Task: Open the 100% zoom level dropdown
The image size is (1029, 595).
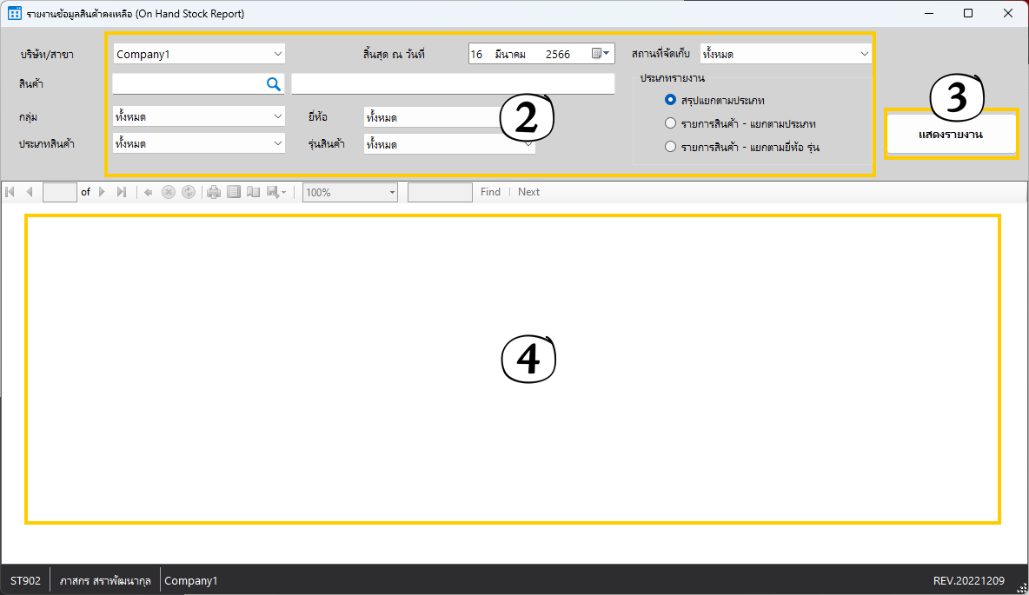Action: (x=349, y=192)
